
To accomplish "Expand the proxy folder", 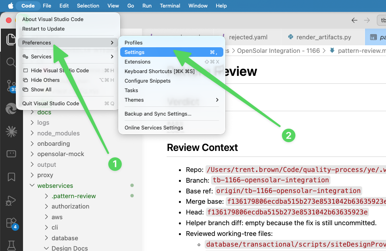I will click(32, 175).
